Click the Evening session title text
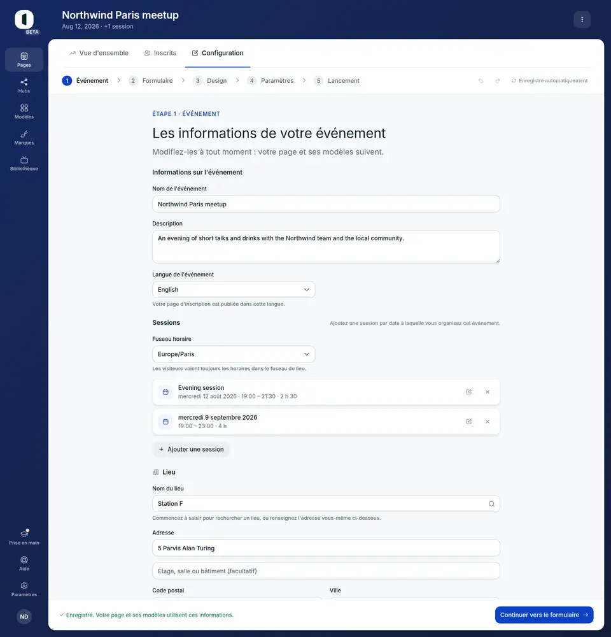The image size is (611, 637). point(201,387)
